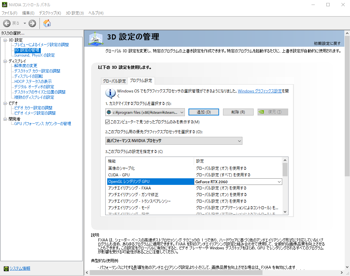Click NVIDIA control panel title bar icon

pos(5,5)
